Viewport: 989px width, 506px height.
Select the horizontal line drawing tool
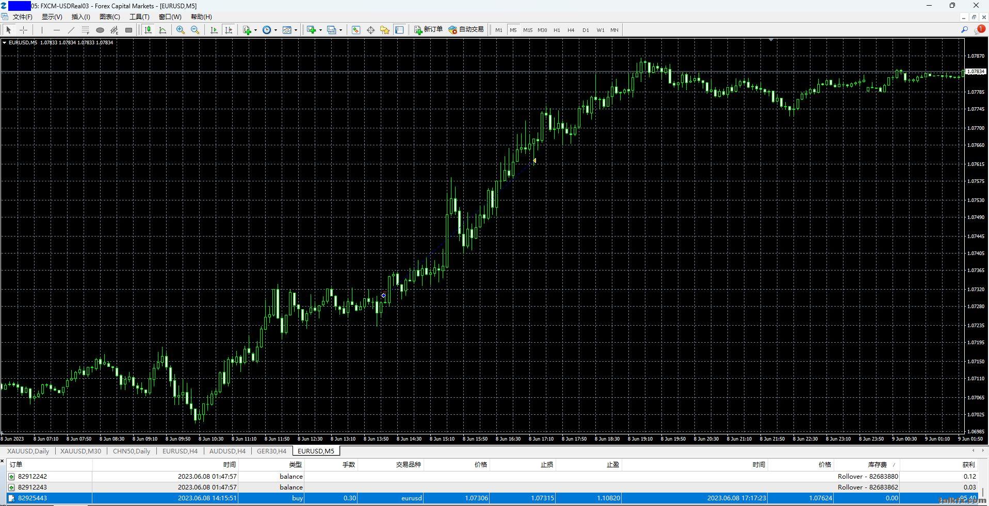coord(57,30)
